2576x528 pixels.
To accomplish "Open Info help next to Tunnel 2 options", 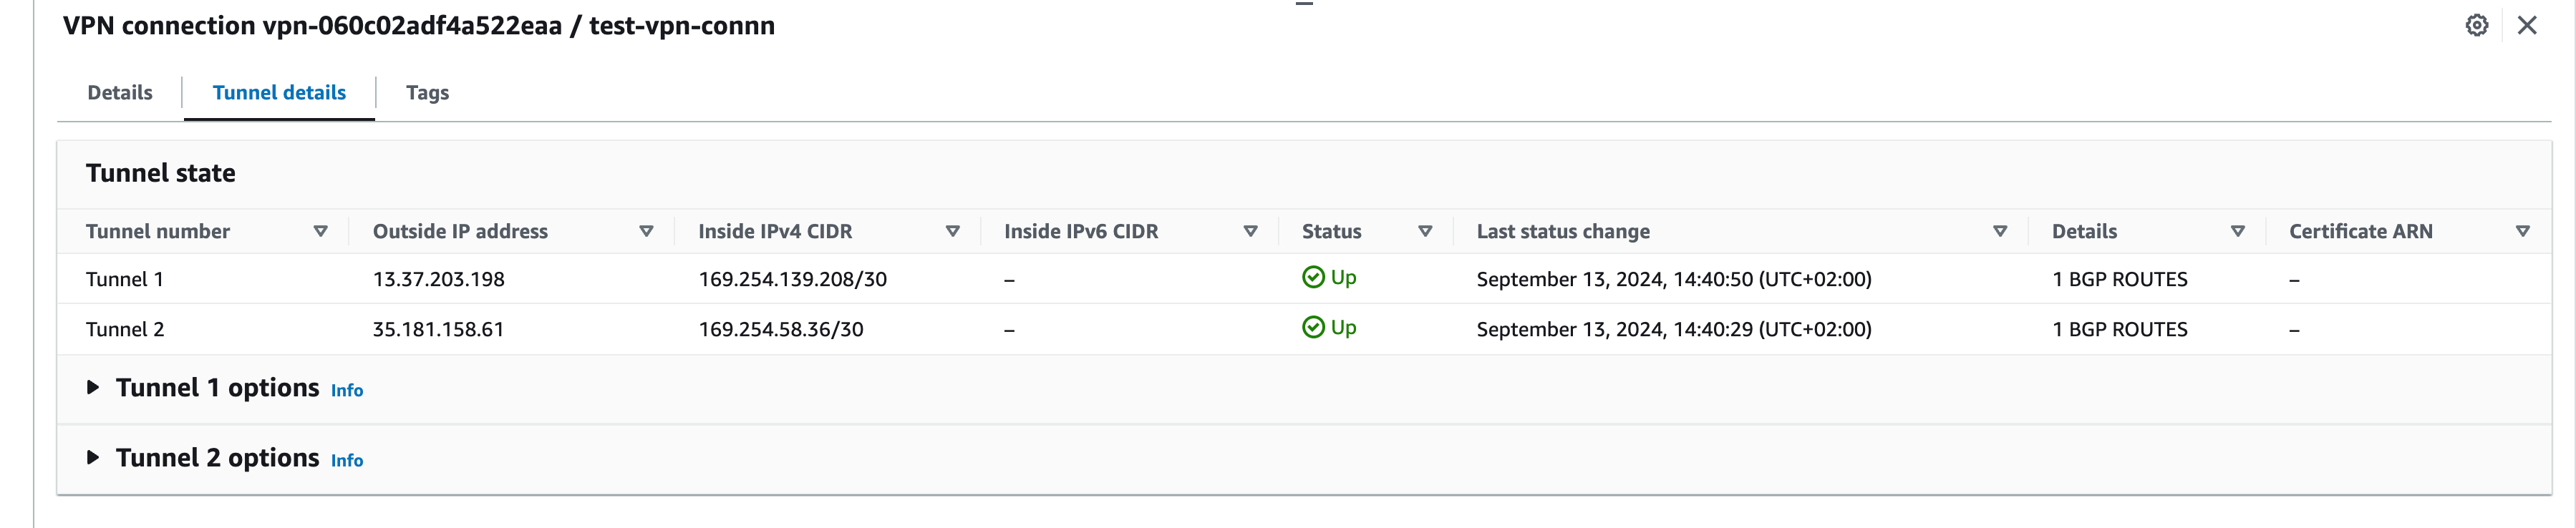I will (347, 461).
